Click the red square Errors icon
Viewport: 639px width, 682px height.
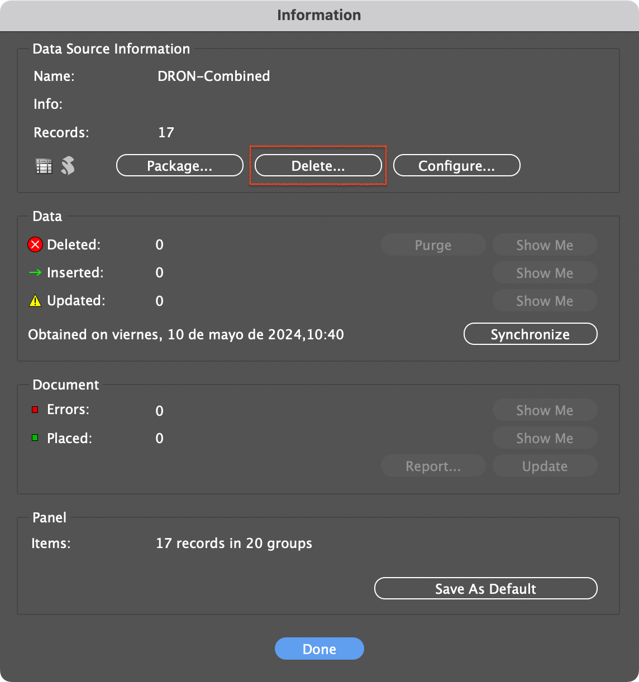pyautogui.click(x=35, y=410)
